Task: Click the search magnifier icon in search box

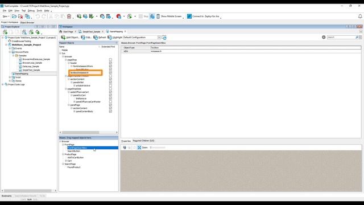Action: (357, 37)
